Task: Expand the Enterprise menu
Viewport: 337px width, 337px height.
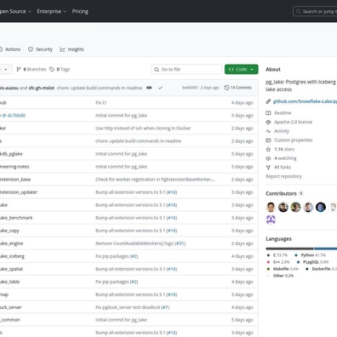Action: click(52, 11)
